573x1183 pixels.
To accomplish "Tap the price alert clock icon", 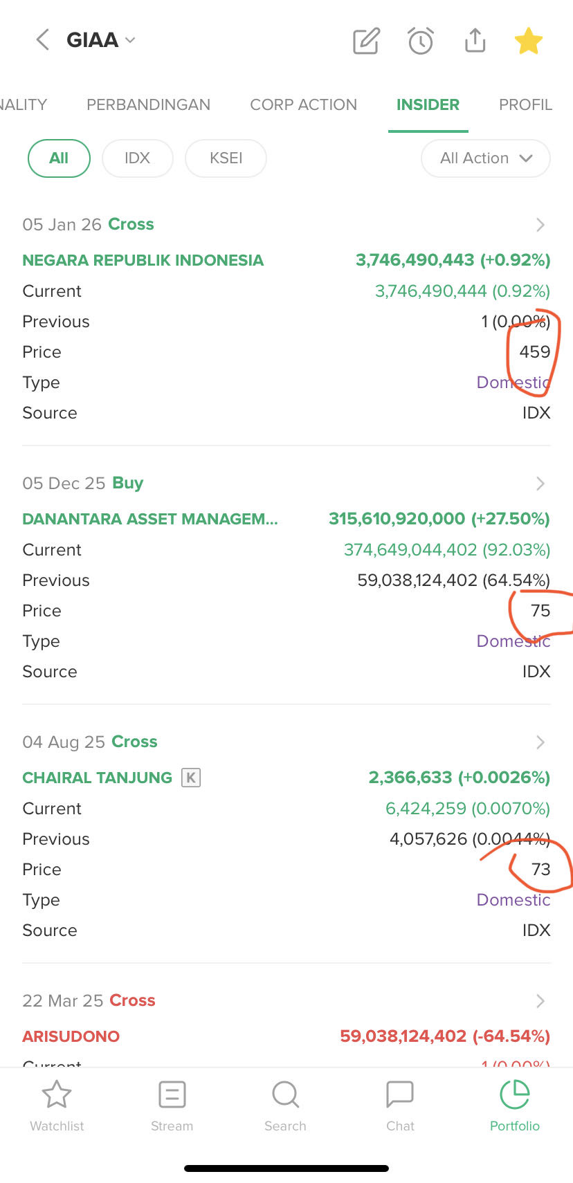I will pos(420,41).
